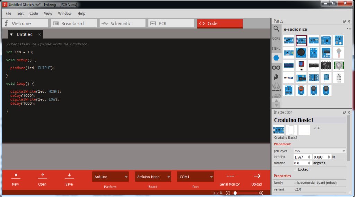This screenshot has height=197, width=355.
Task: Click the New code file button
Action: 16,180
